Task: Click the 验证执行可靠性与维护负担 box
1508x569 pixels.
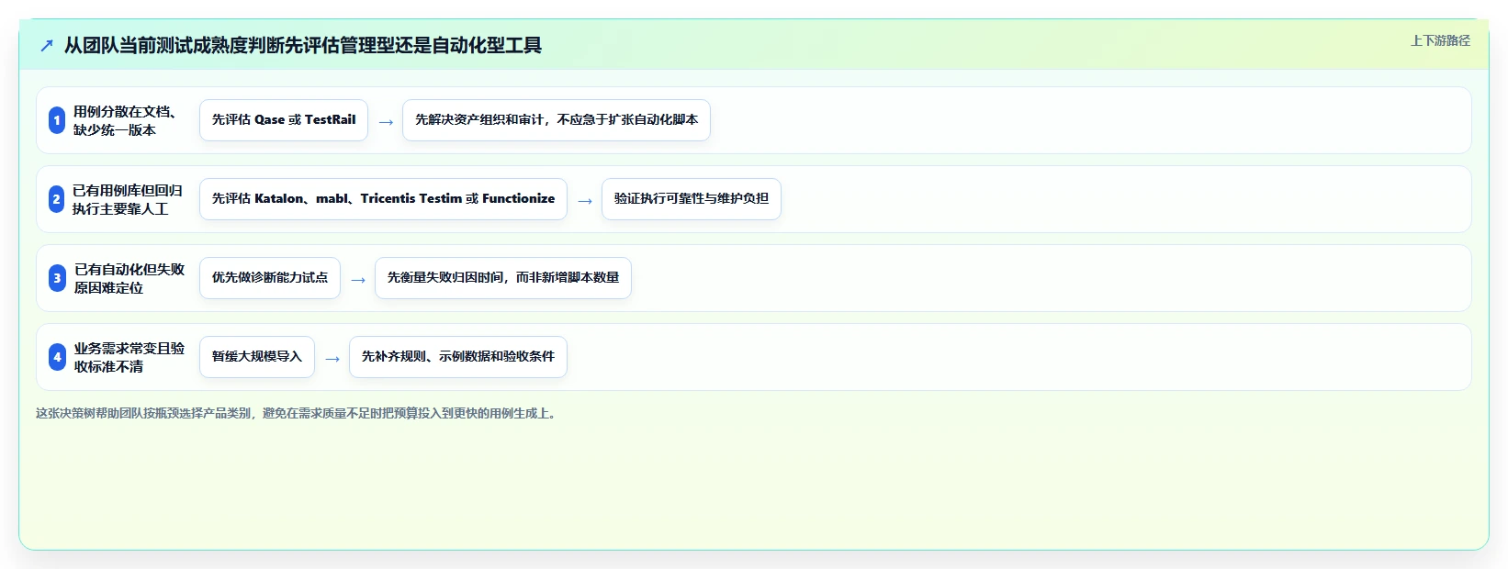Action: 692,199
